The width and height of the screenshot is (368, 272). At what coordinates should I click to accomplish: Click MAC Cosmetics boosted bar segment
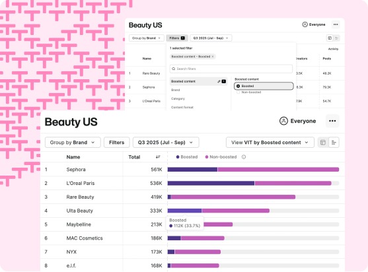tap(174, 238)
